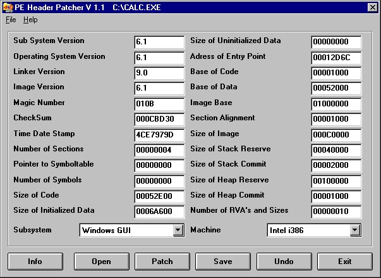Edit the Image Version field

(159, 89)
